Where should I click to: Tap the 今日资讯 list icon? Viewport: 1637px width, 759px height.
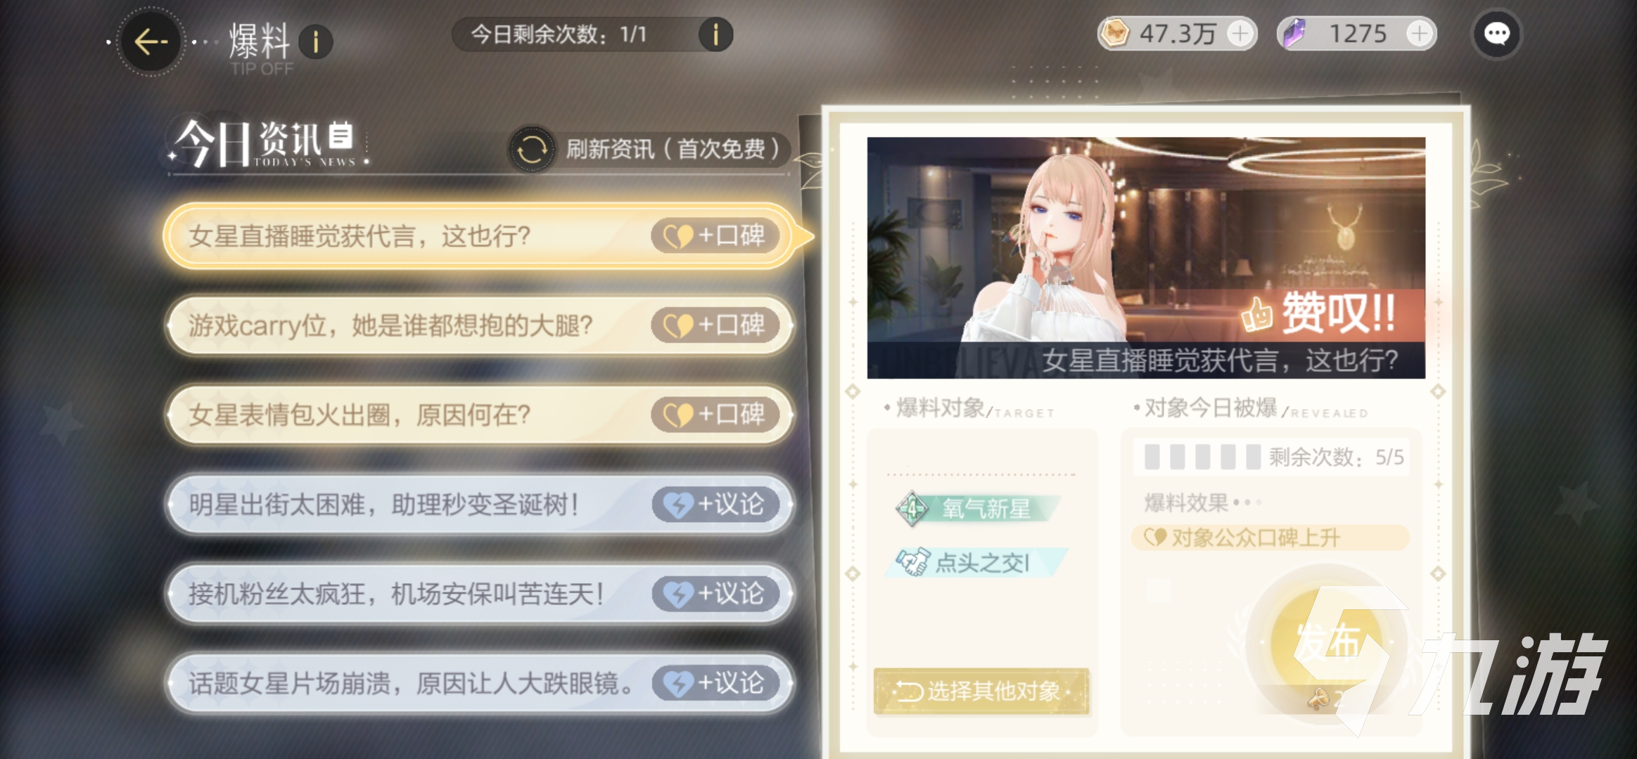[341, 135]
